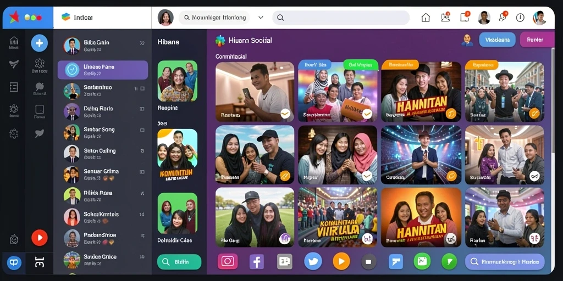
Task: Toggle check mark on man with phone card
Action: click(285, 114)
